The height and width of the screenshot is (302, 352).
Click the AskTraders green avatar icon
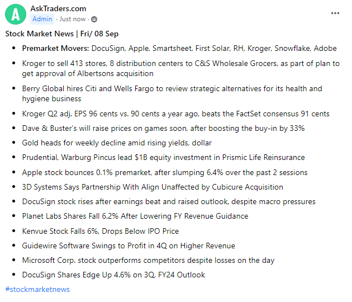18,13
